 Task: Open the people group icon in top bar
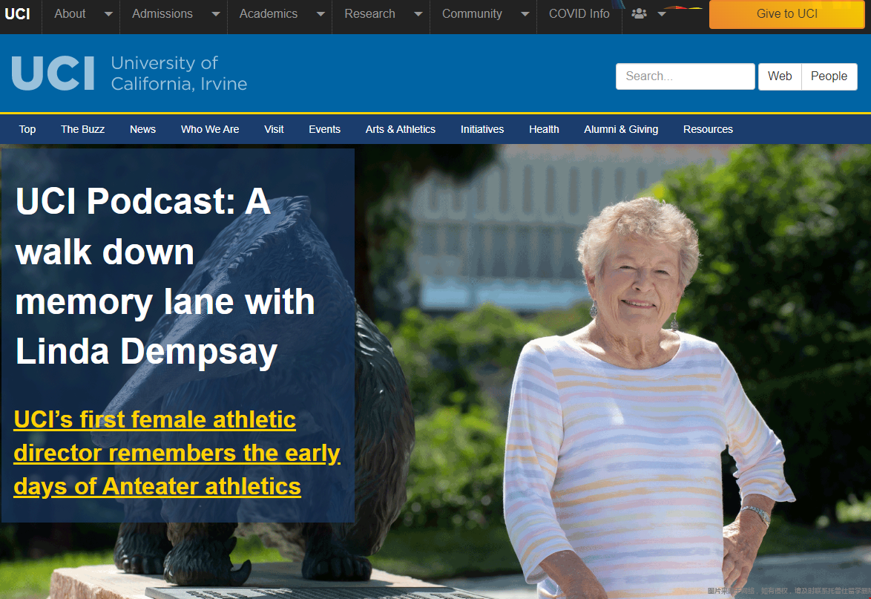click(x=640, y=13)
